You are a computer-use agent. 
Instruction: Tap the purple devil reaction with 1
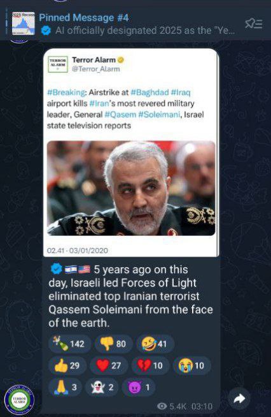139,387
